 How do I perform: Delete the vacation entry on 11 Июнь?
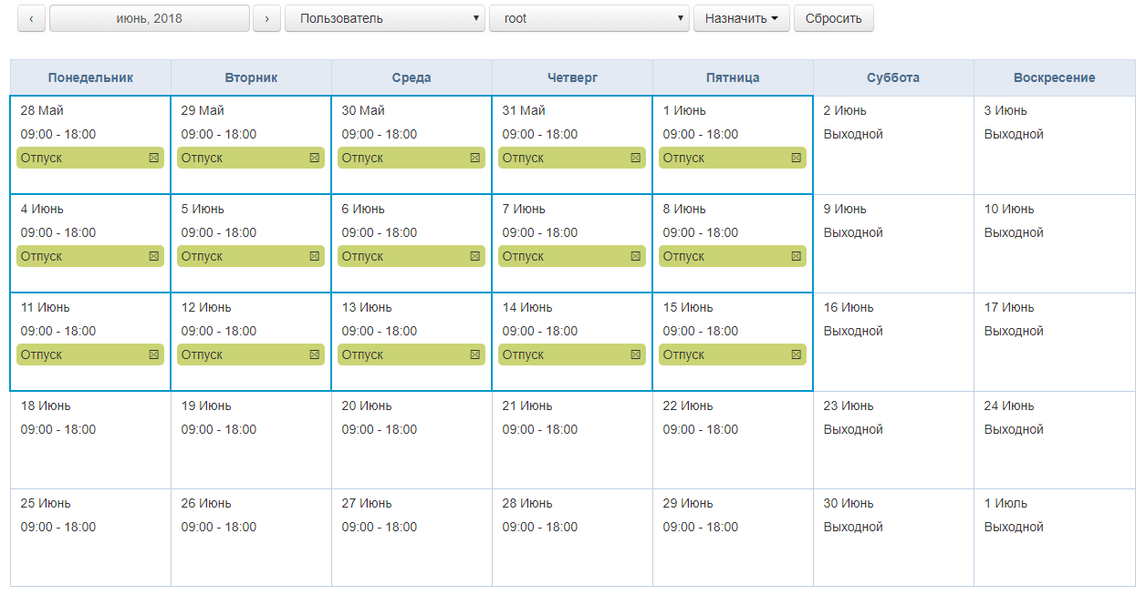(x=154, y=354)
